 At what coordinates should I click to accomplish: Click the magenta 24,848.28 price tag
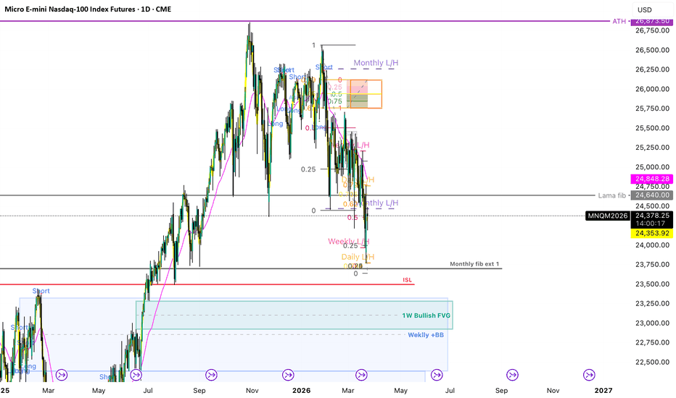[652, 179]
